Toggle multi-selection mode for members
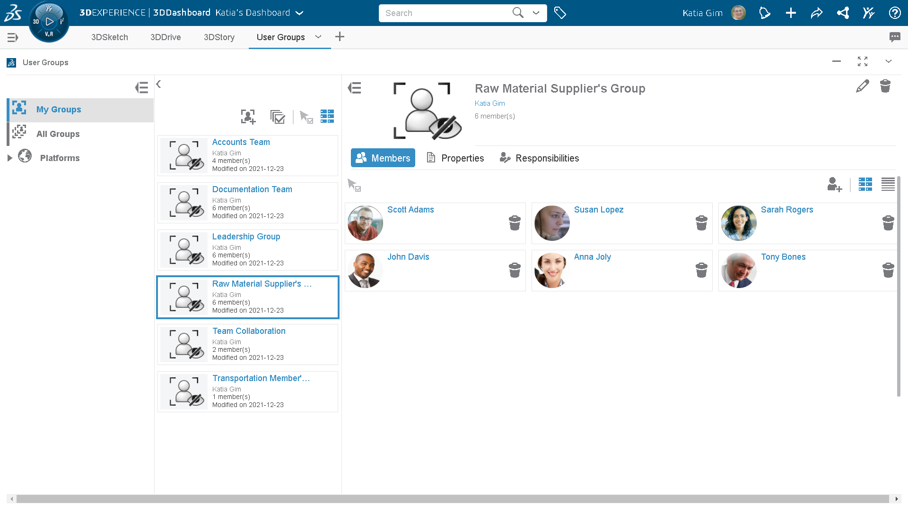 coord(354,185)
